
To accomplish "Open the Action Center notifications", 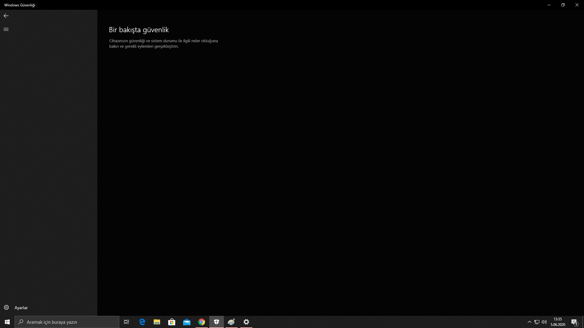I will coord(574,322).
